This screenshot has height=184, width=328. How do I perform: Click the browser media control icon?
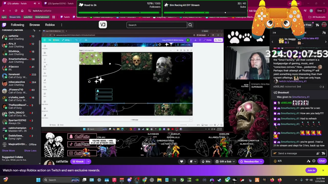305,11
